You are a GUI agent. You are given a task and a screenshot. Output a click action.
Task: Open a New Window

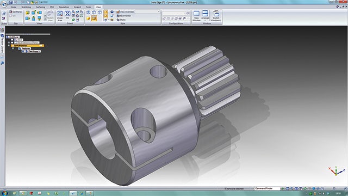196,16
